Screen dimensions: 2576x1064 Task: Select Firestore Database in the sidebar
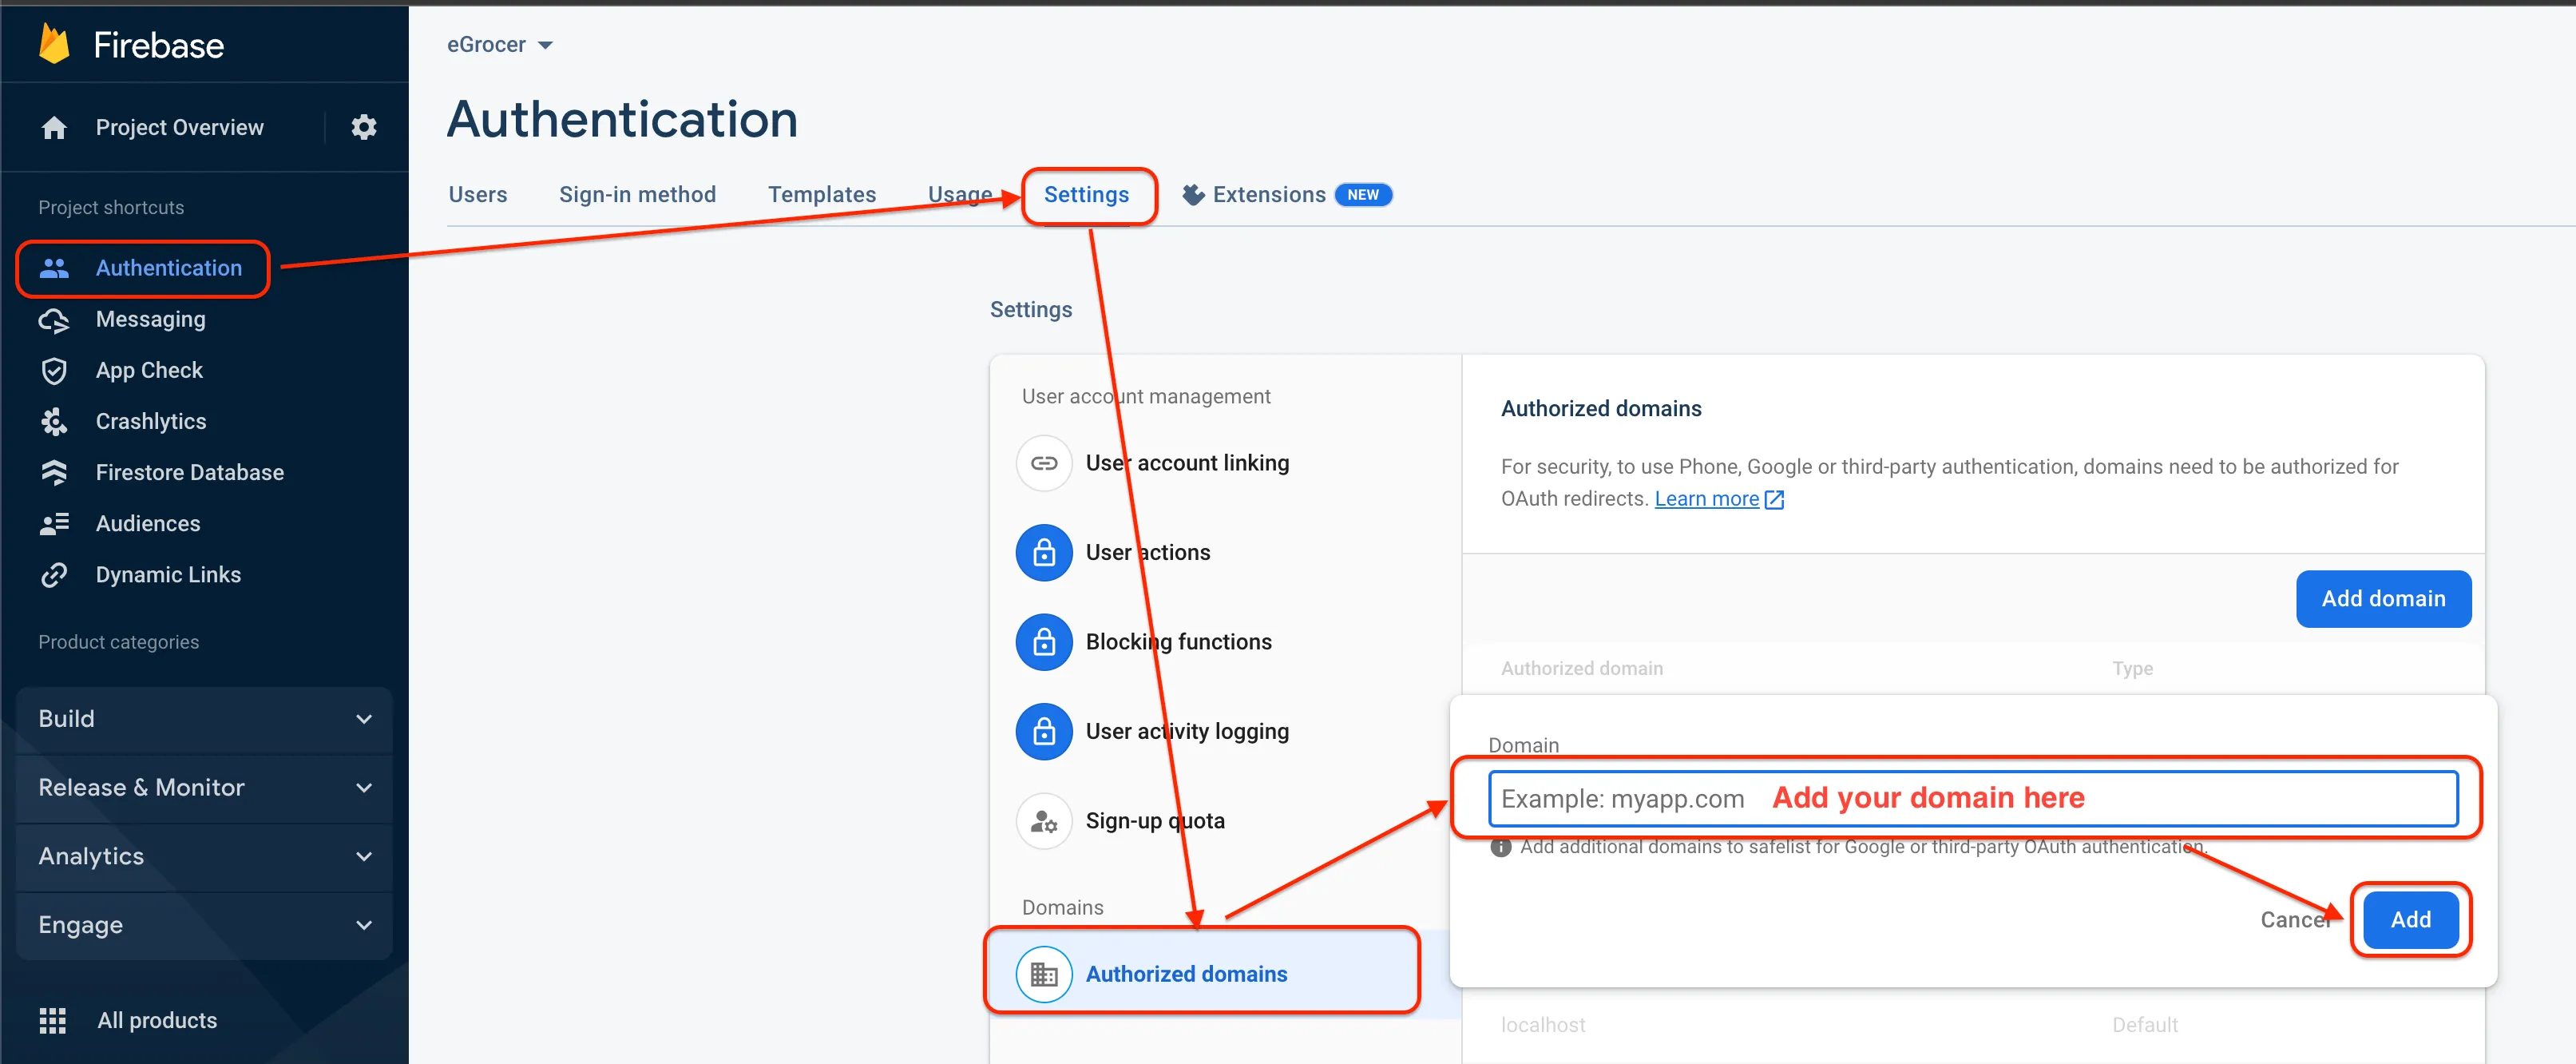pos(190,473)
